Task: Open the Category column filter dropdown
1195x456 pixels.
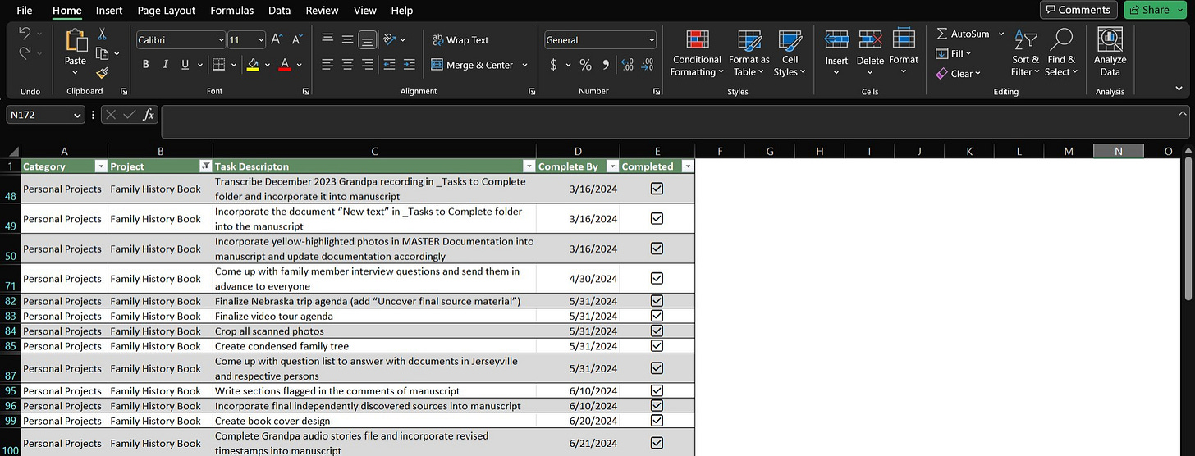Action: point(101,166)
